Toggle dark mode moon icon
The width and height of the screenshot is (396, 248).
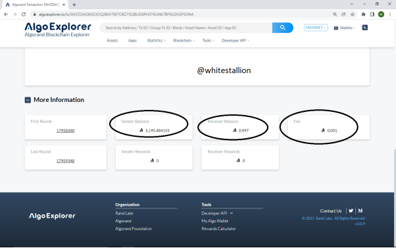pyautogui.click(x=364, y=28)
